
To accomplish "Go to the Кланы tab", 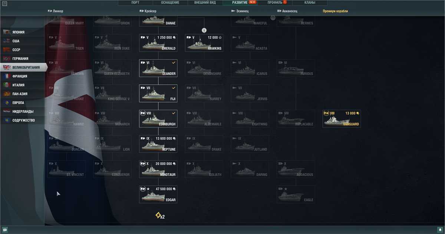I will point(310,3).
